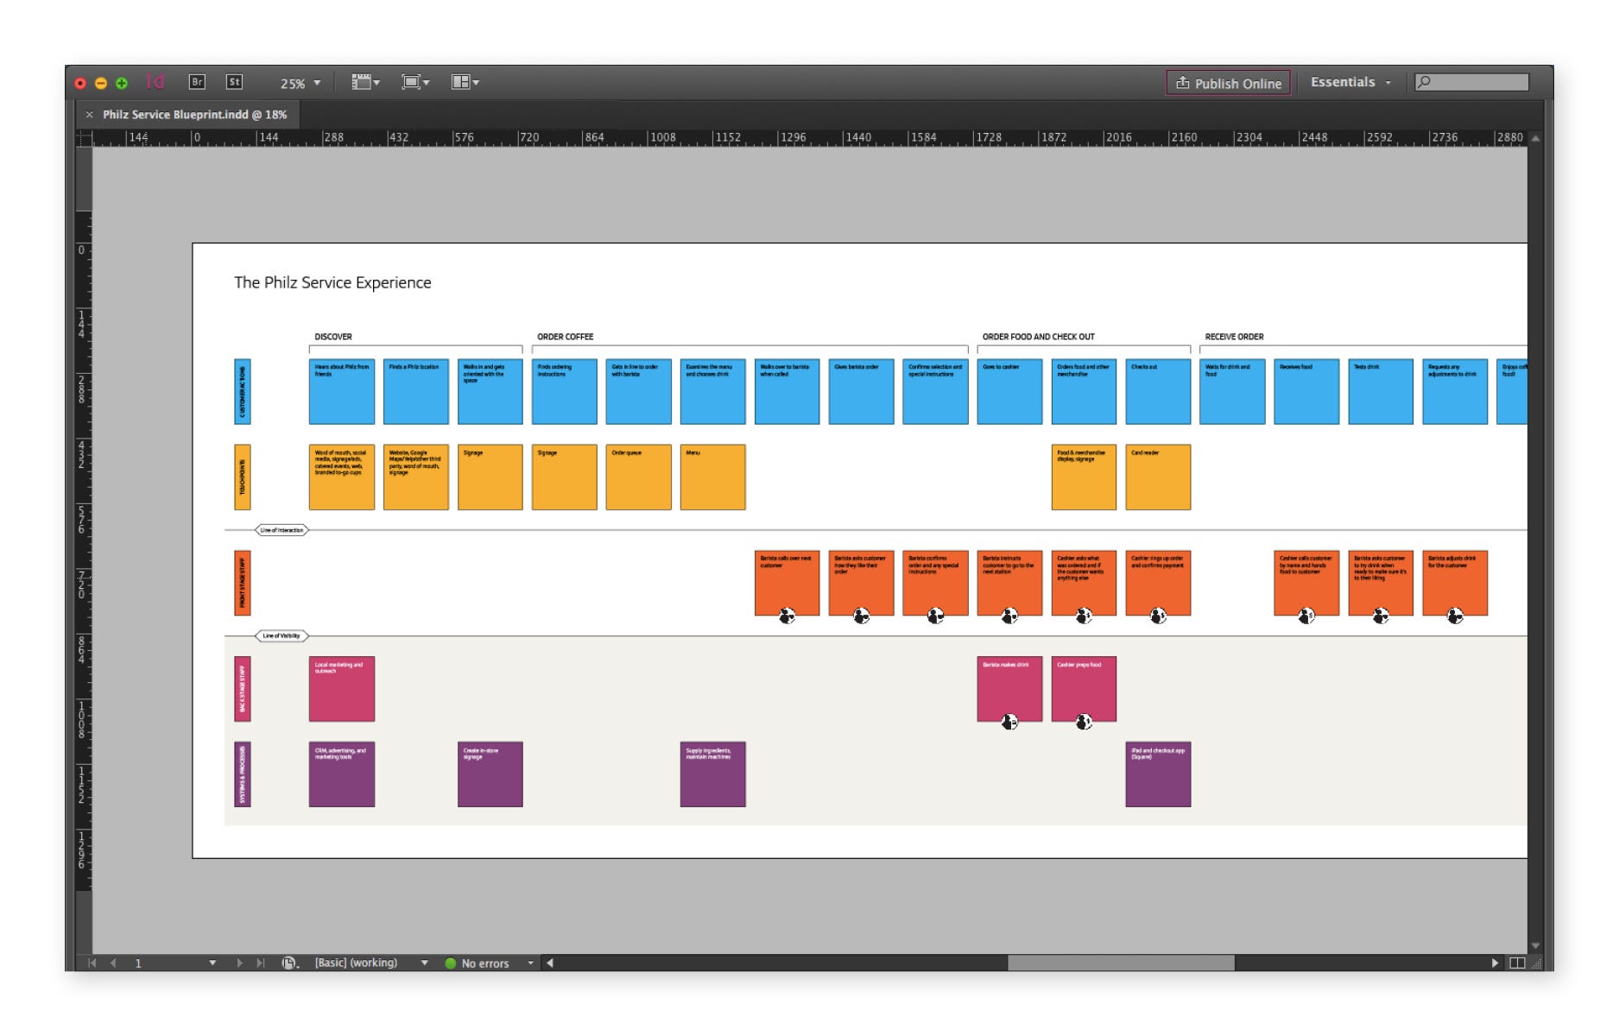The image size is (1619, 1036).
Task: Click the ruler zero-point origin corner
Action: coord(84,138)
